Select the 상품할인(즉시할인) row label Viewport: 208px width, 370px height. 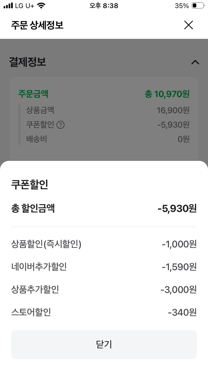[x=46, y=244]
